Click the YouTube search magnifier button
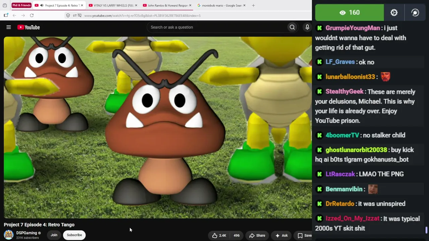The image size is (429, 241). (x=292, y=27)
